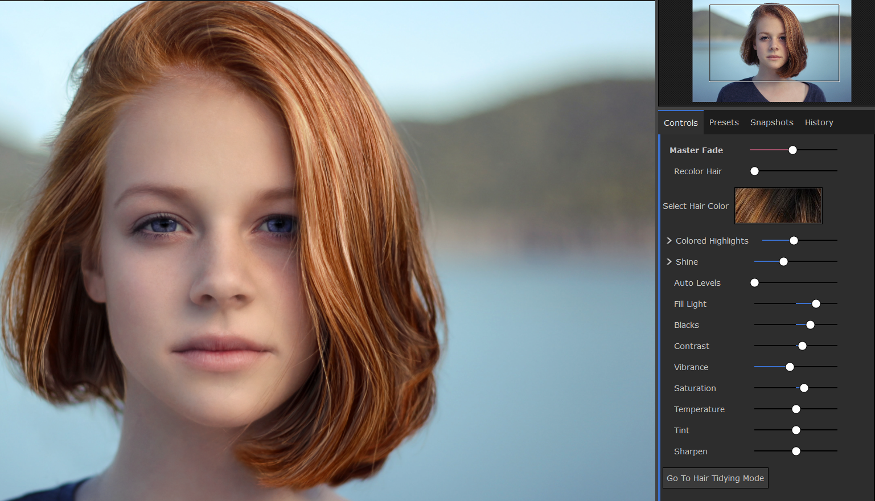875x501 pixels.
Task: View the History tab
Action: click(x=819, y=122)
